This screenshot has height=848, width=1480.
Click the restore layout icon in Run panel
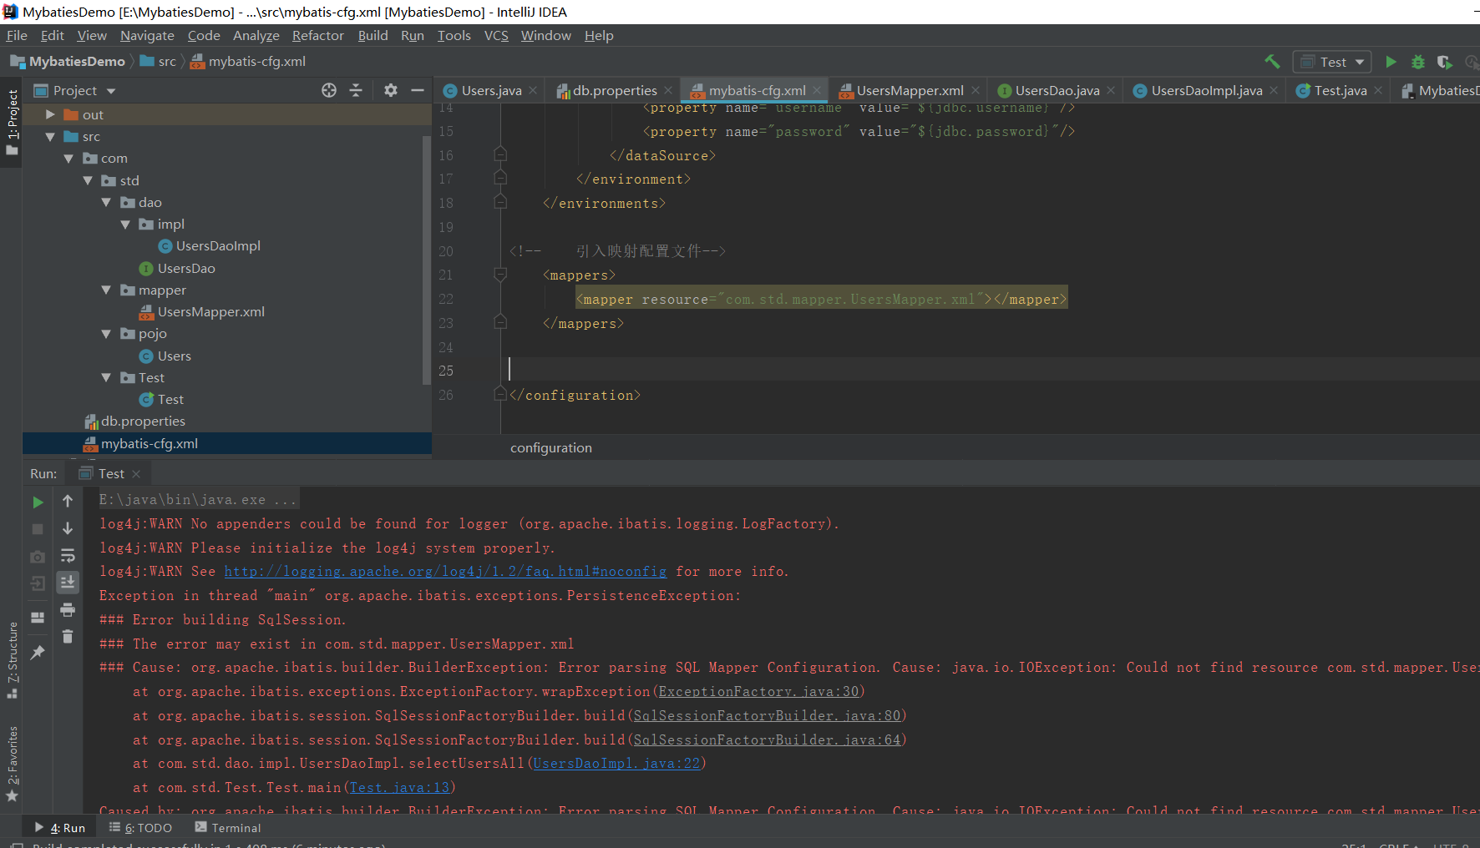coord(38,617)
